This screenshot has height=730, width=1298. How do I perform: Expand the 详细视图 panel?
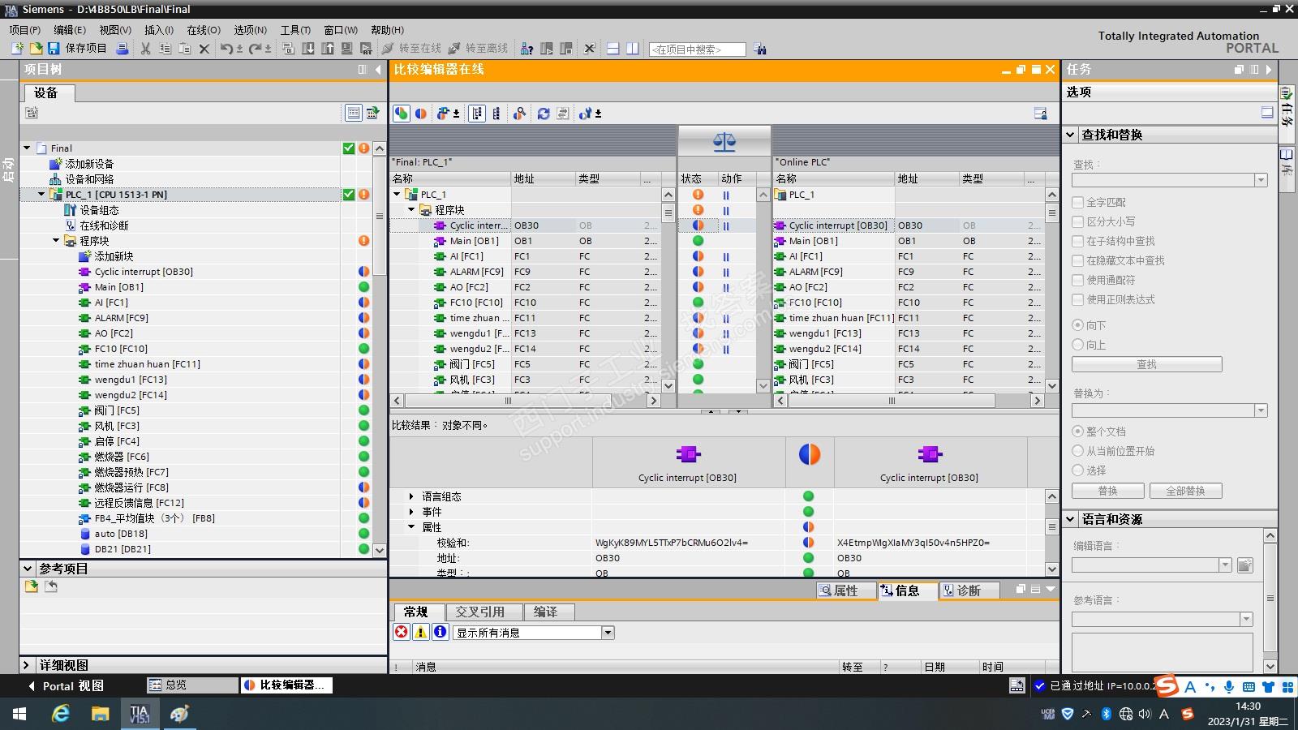pos(27,665)
